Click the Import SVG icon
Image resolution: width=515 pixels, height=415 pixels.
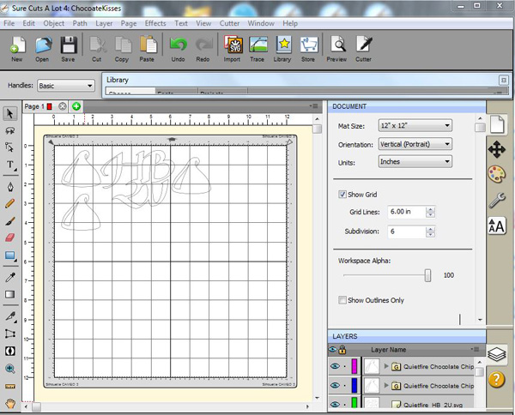pos(233,45)
